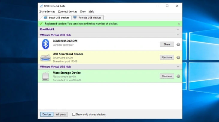Select the All ports view button

pyautogui.click(x=61, y=114)
